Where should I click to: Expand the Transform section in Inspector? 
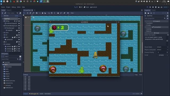pos(149,23)
